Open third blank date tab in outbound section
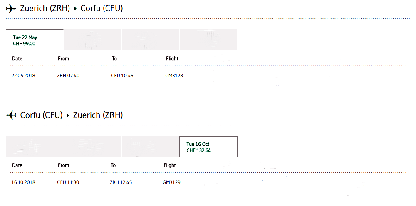The height and width of the screenshot is (206, 416). (151, 40)
